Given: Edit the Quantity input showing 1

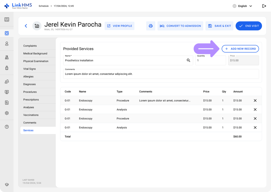Looking at the screenshot, I should (x=210, y=60).
